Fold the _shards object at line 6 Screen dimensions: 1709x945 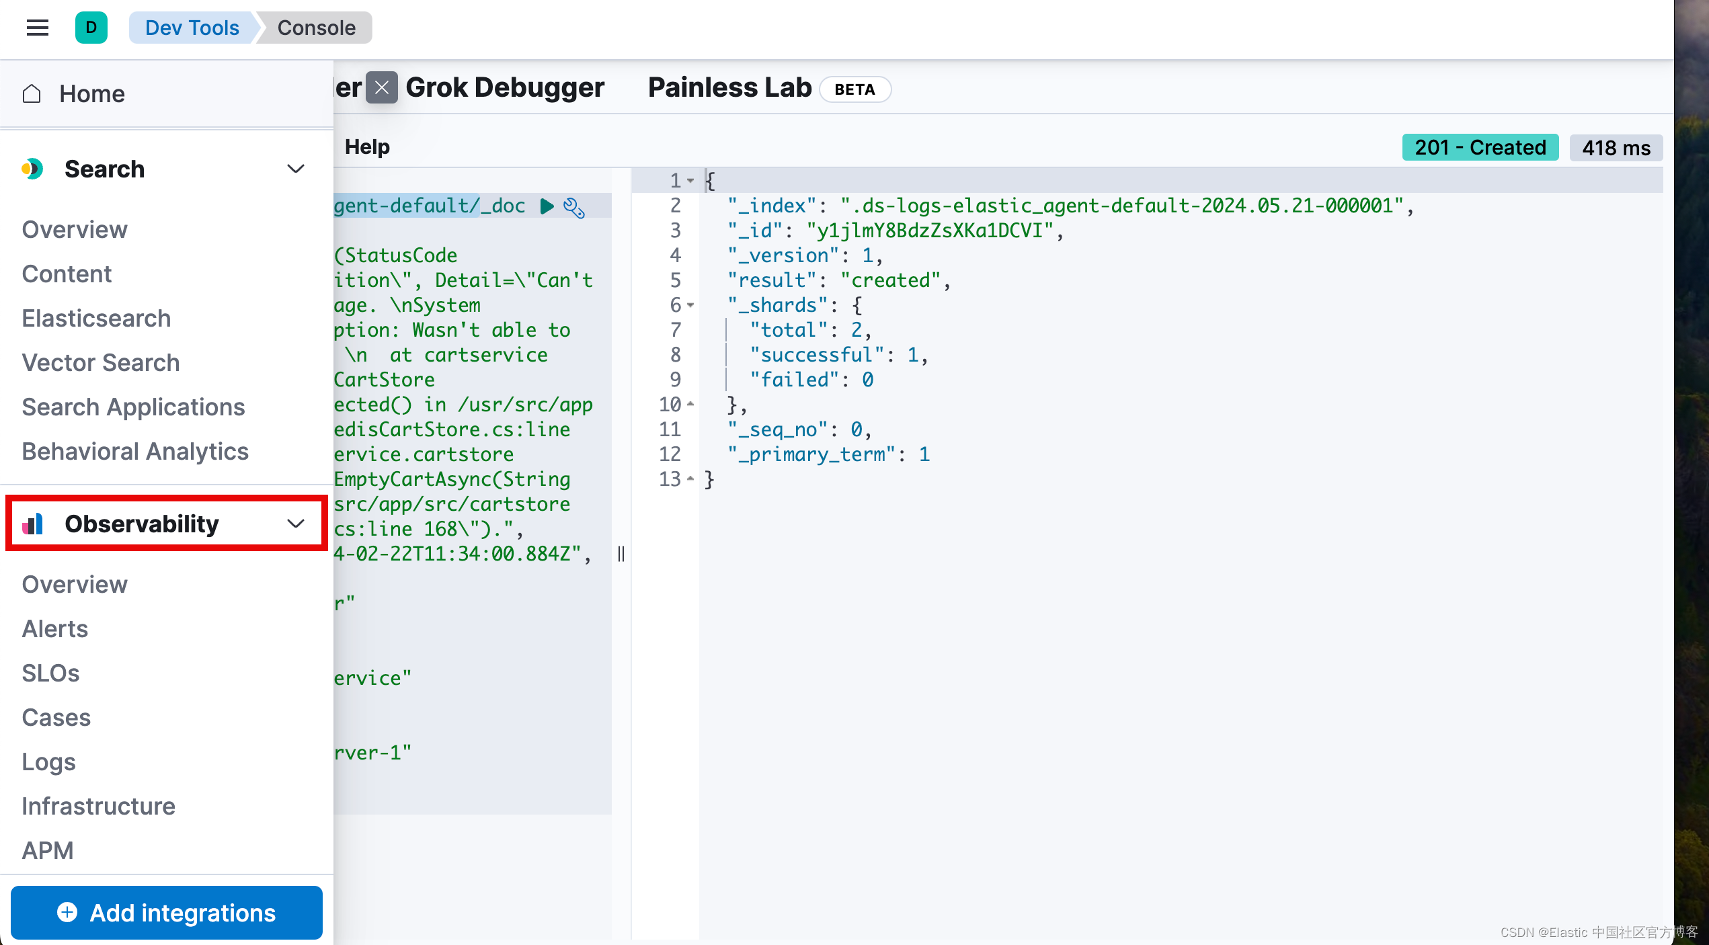pyautogui.click(x=690, y=305)
